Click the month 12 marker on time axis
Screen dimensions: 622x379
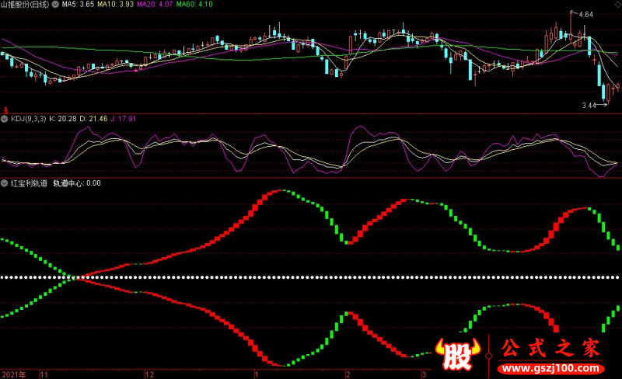pos(149,374)
